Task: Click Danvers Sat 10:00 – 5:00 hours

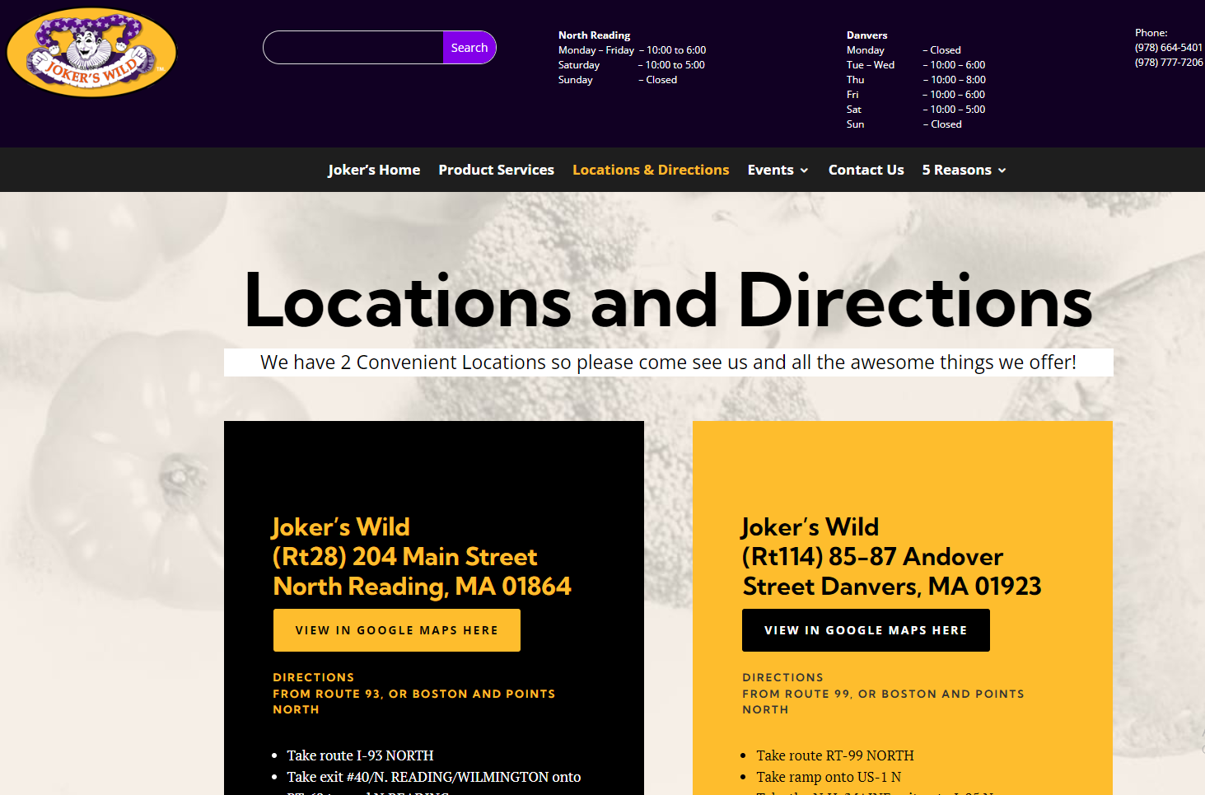Action: (x=916, y=110)
